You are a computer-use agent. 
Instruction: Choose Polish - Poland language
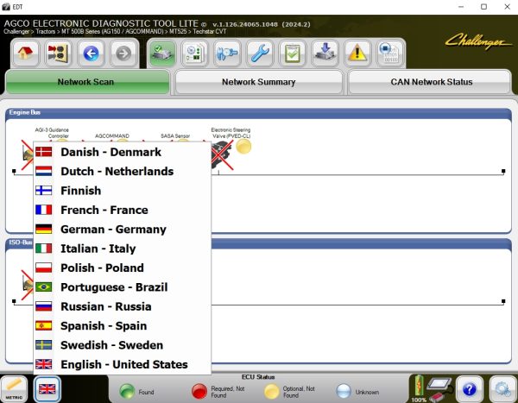coord(122,268)
